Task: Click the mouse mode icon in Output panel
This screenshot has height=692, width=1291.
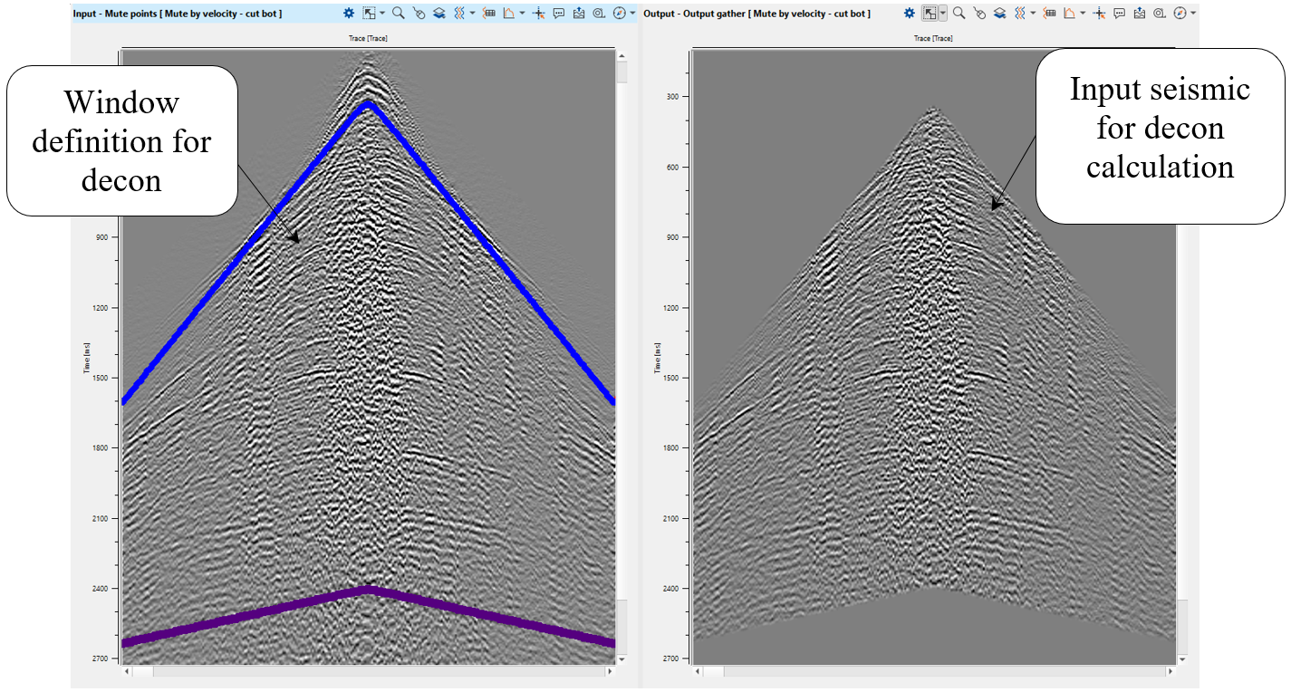Action: [x=979, y=14]
